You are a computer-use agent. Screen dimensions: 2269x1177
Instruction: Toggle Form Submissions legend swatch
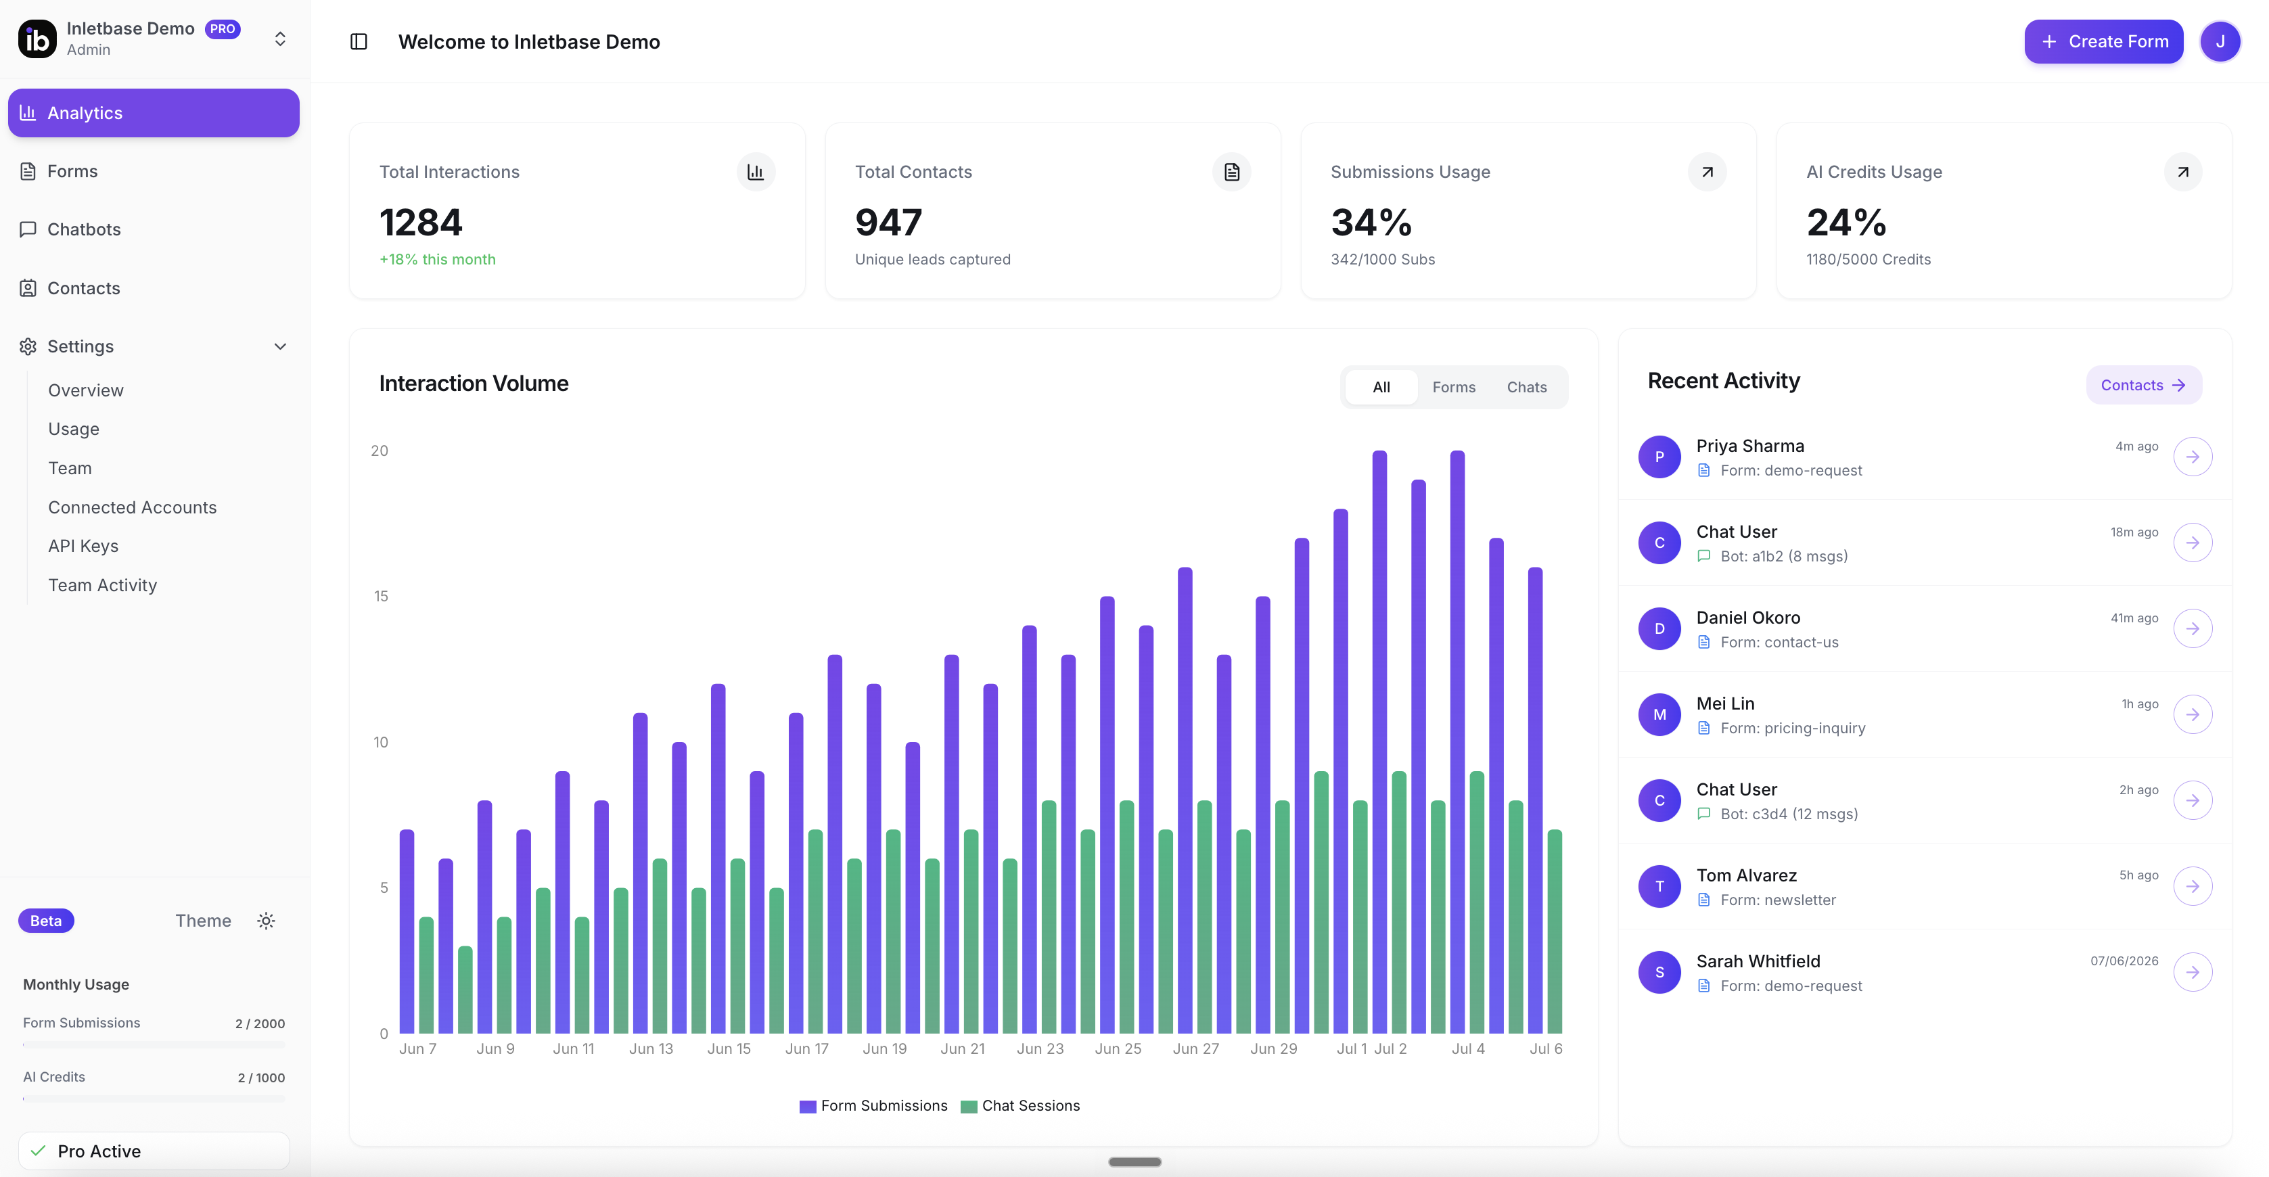pyautogui.click(x=807, y=1107)
